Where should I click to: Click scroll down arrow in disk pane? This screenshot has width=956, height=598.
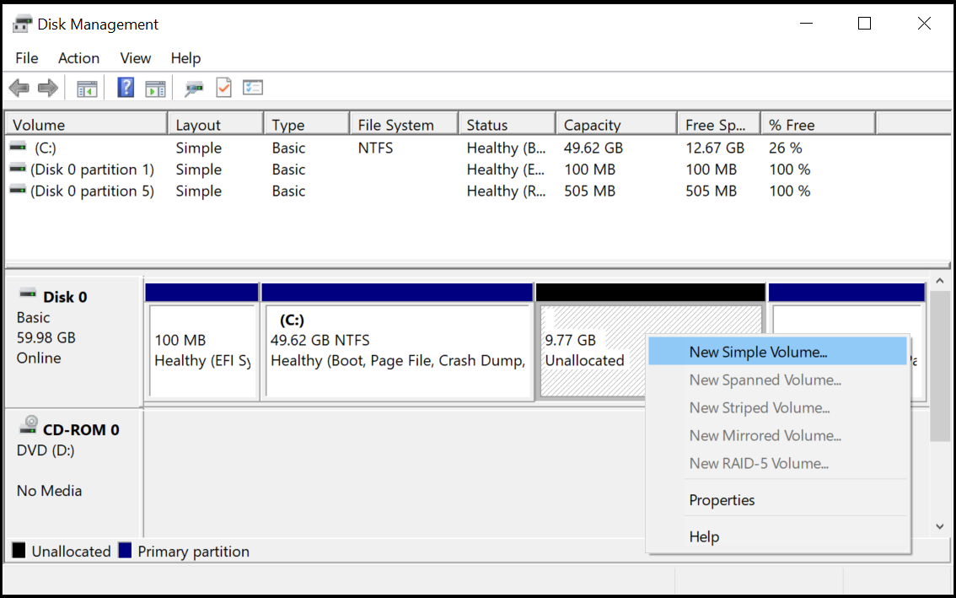(939, 526)
